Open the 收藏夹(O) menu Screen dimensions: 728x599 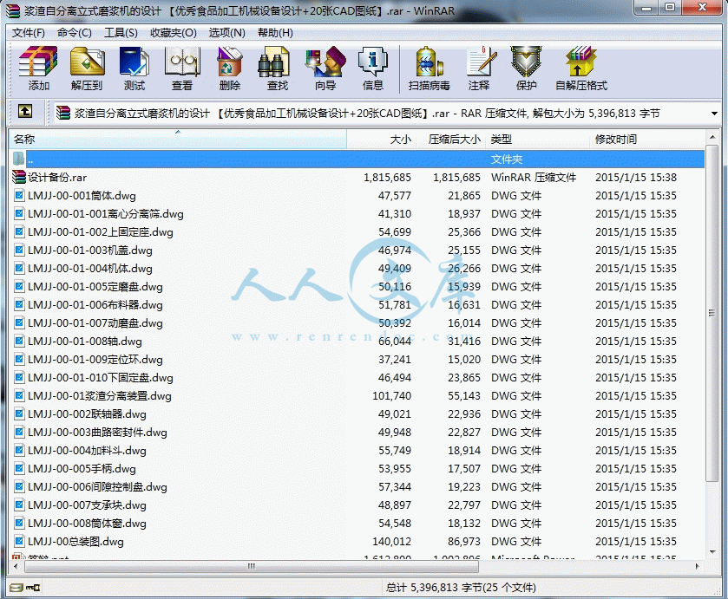pyautogui.click(x=174, y=33)
